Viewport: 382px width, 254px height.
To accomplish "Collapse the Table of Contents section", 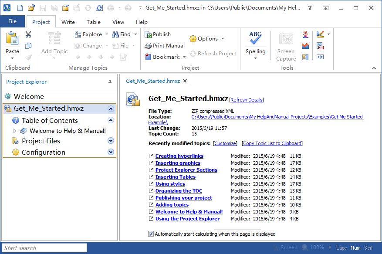I will [111, 120].
